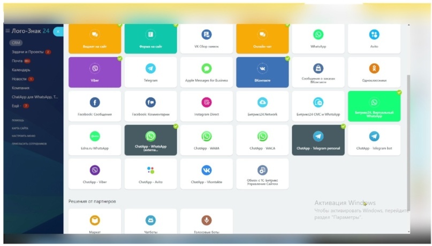Click the scrollbar up arrow
The width and height of the screenshot is (432, 246).
pos(408,25)
